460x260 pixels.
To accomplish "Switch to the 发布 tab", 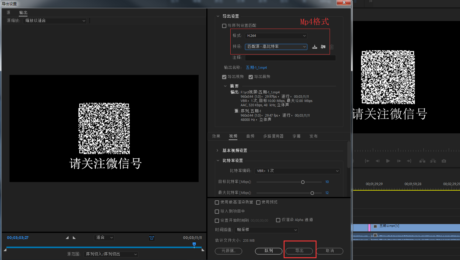I will click(x=314, y=136).
